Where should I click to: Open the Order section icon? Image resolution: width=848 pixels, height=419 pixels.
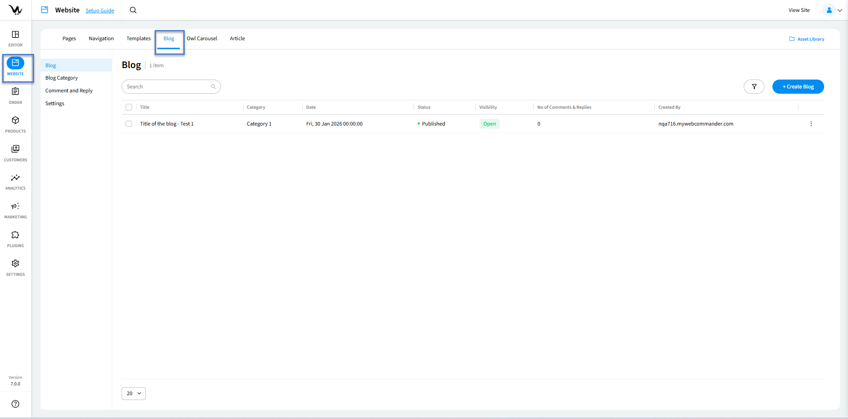click(x=15, y=95)
